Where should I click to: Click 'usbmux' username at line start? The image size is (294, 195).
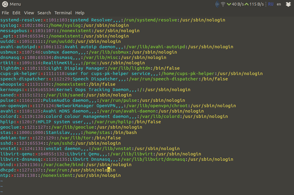[8, 52]
